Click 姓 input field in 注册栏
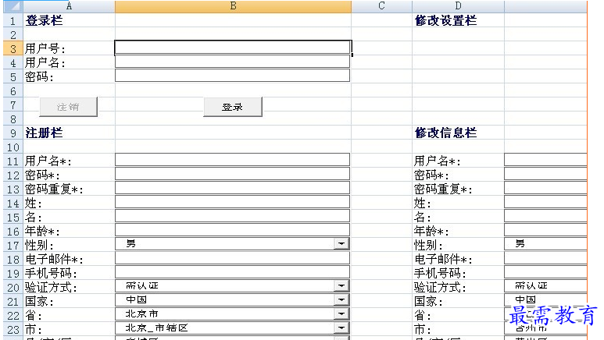Screen dimensions: 604x340 (x=232, y=202)
